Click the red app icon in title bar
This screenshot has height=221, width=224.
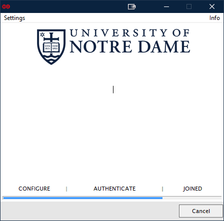tap(6, 6)
